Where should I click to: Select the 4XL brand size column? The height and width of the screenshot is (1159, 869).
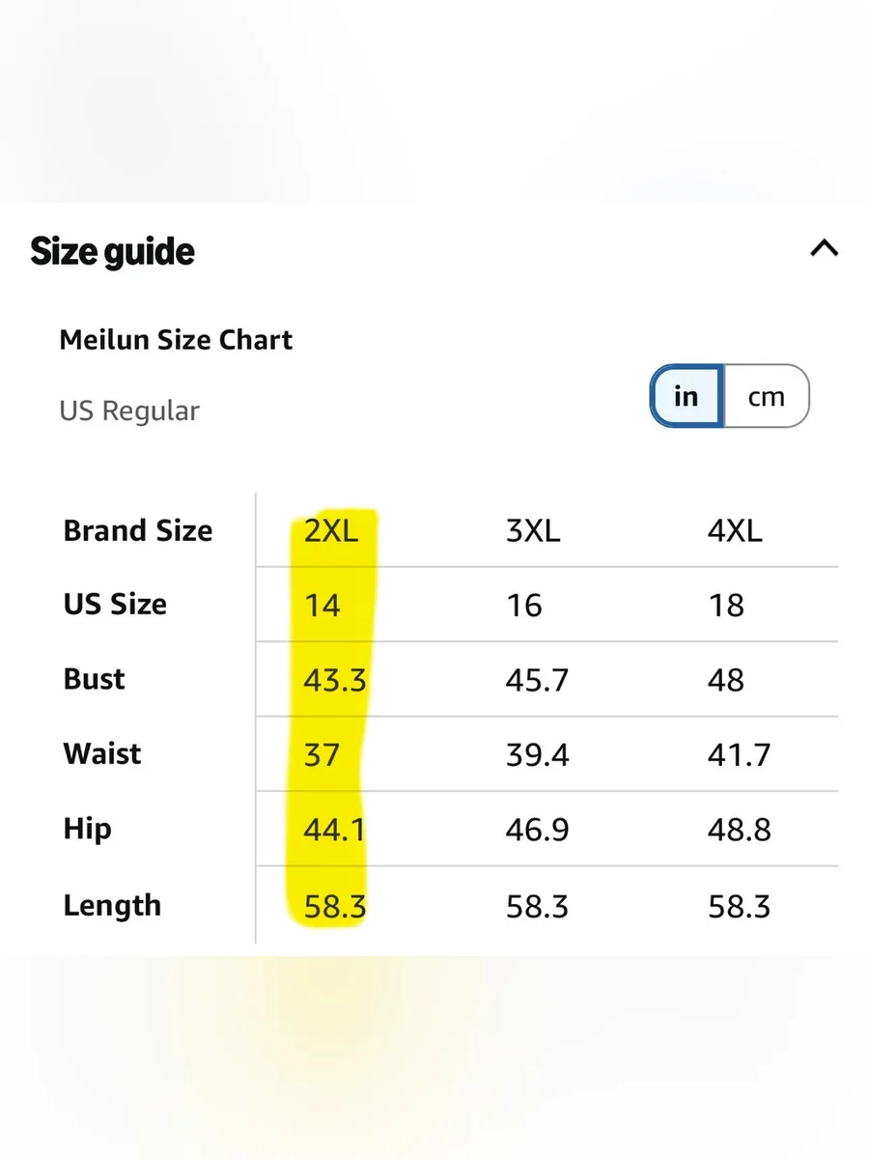pos(735,530)
